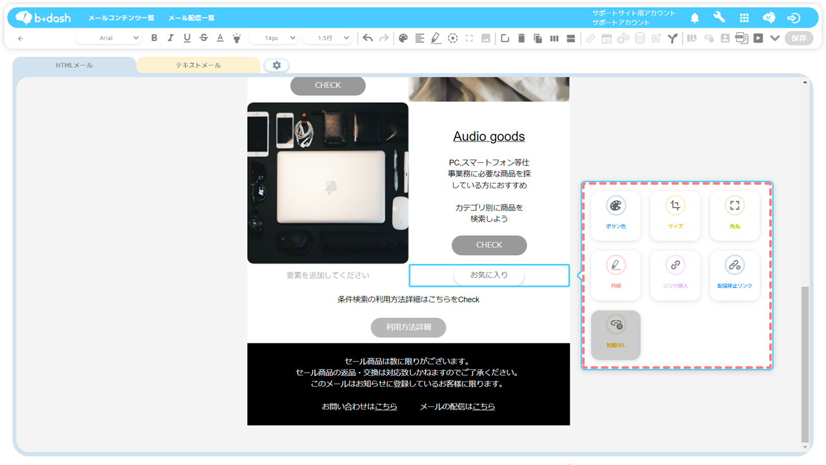Open the 角丸 rounded corner option
Viewport: 826px width, 465px height.
point(734,216)
